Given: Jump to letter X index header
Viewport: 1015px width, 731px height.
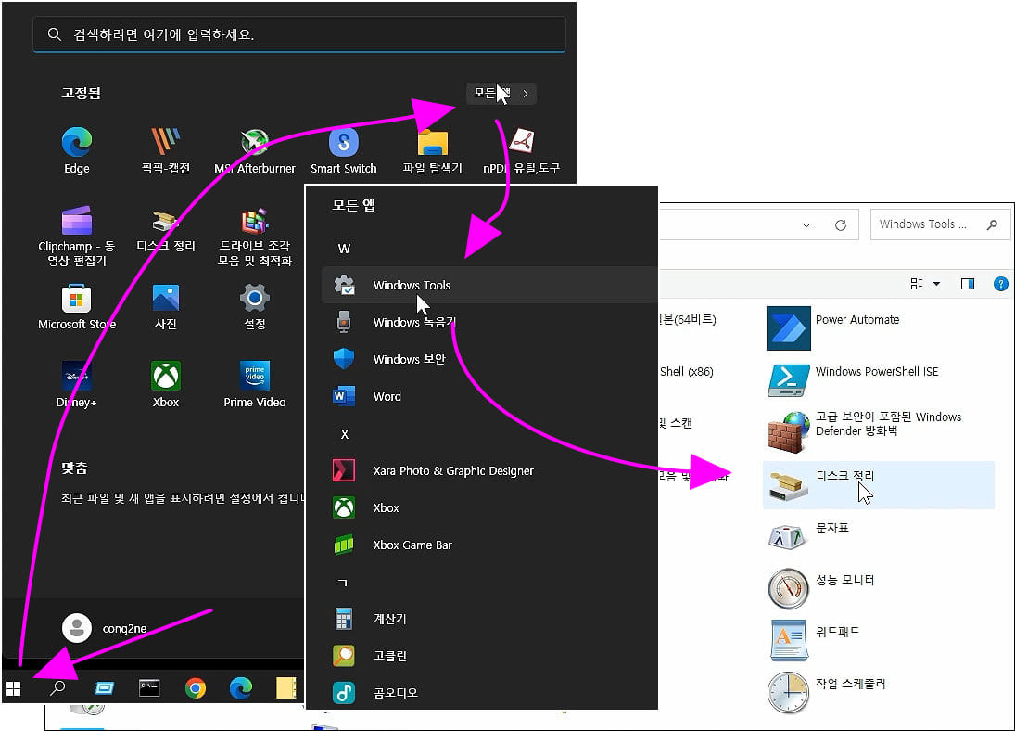Looking at the screenshot, I should tap(345, 433).
